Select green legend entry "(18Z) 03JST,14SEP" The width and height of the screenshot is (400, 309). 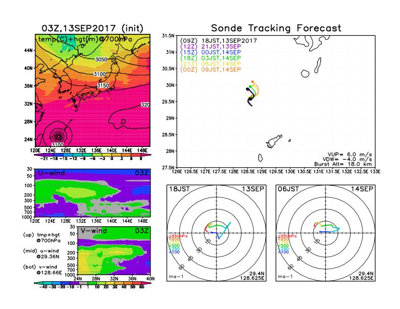pos(211,58)
